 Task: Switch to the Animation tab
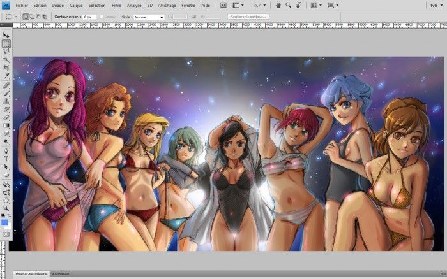[61, 274]
